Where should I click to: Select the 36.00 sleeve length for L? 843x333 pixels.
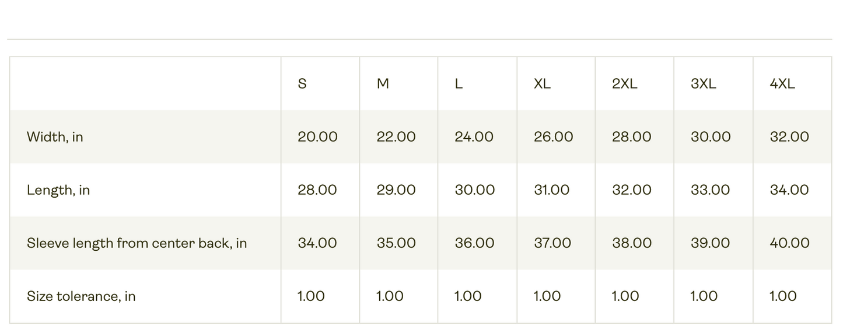pyautogui.click(x=474, y=243)
